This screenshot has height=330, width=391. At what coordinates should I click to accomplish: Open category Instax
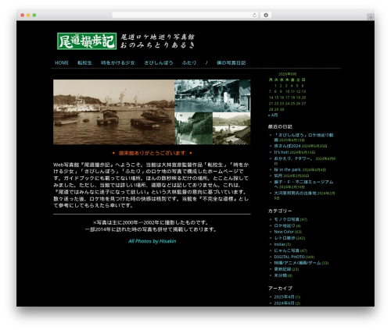(x=280, y=244)
